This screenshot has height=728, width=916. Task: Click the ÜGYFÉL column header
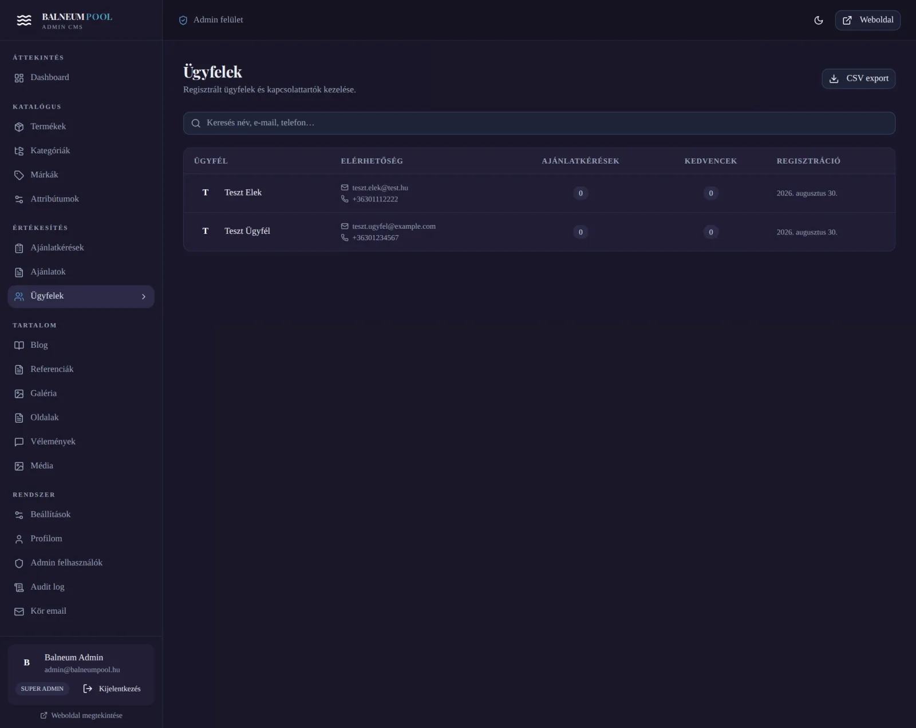point(211,161)
